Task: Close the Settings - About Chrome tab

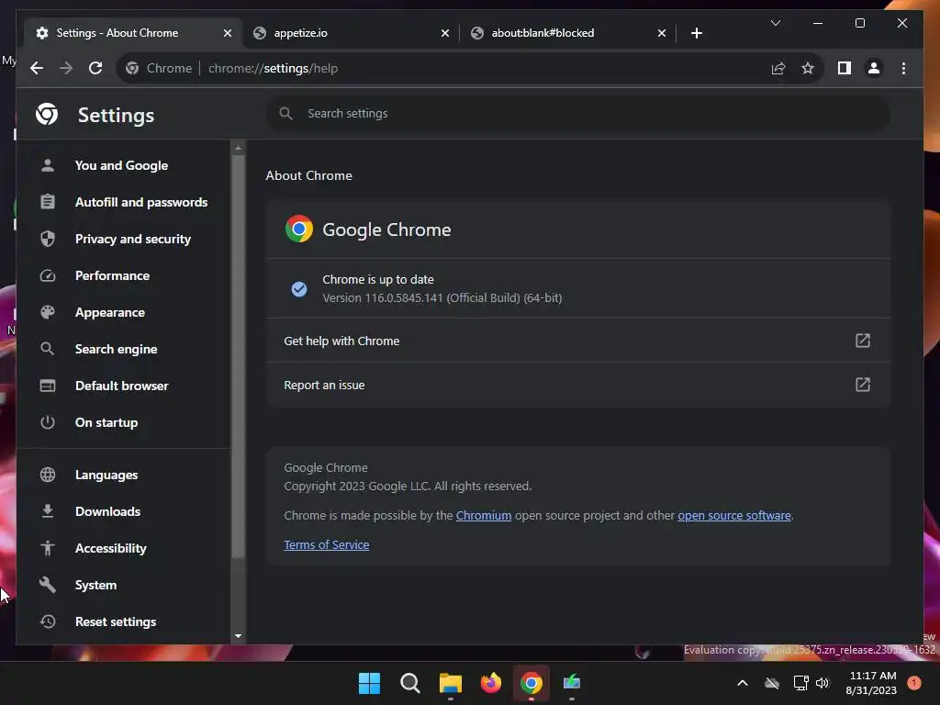Action: [x=228, y=33]
